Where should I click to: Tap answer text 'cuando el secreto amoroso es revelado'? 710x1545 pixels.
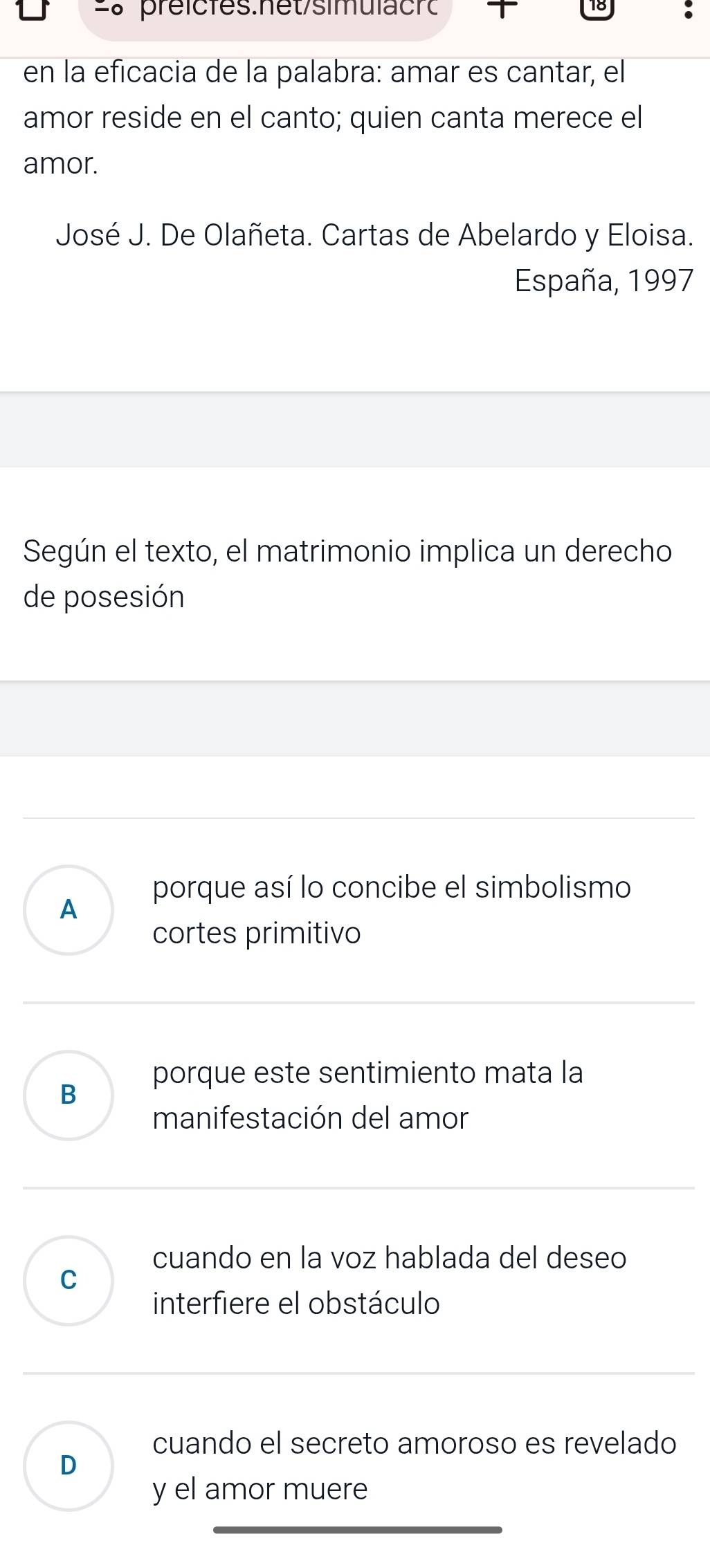(x=415, y=1443)
